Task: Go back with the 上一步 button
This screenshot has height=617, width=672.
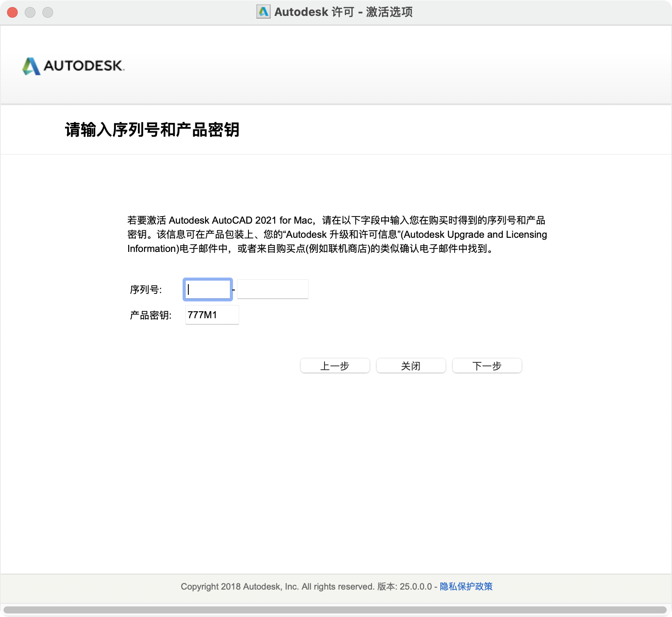Action: click(x=335, y=366)
